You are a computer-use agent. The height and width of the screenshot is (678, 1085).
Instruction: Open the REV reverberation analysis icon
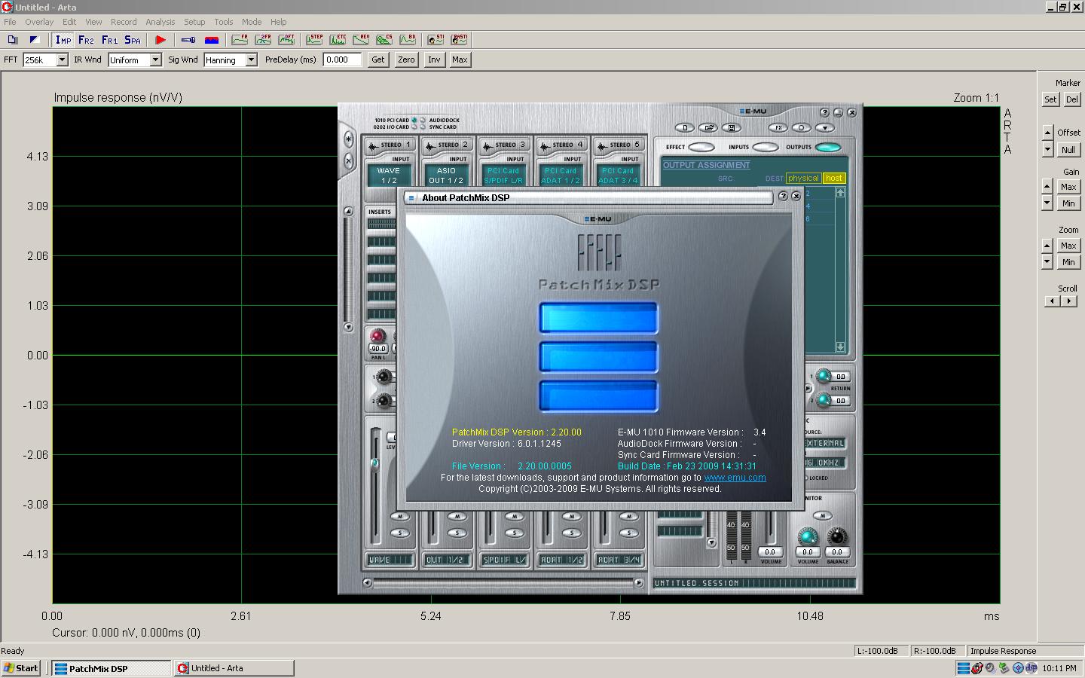coord(361,40)
